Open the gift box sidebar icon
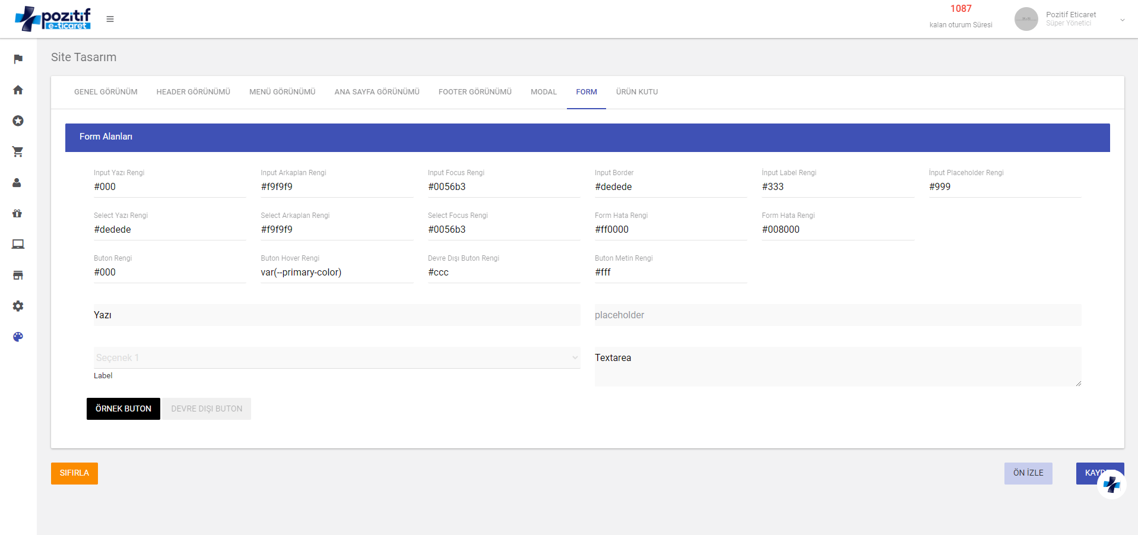Screen dimensions: 1138x535 point(17,213)
